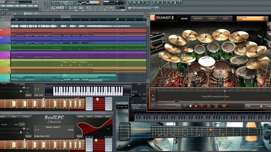Open the strum direction dropdown set to Up
The height and width of the screenshot is (152, 271).
tap(136, 95)
